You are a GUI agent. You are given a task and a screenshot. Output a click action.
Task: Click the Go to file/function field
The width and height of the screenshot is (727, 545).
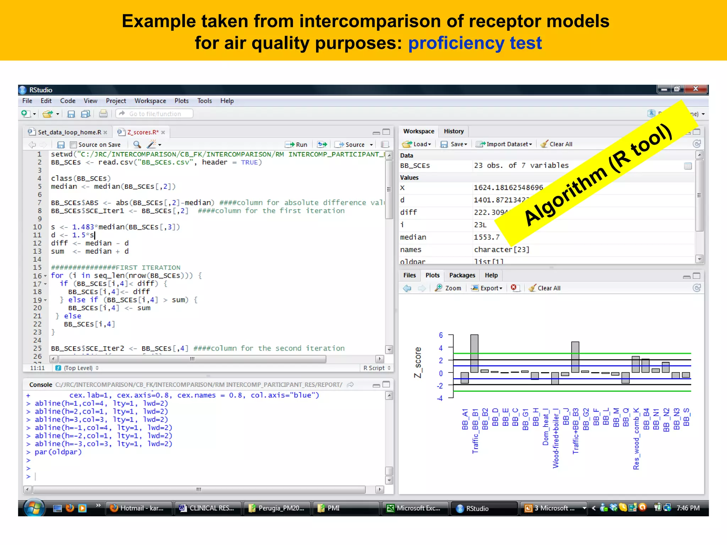[155, 114]
